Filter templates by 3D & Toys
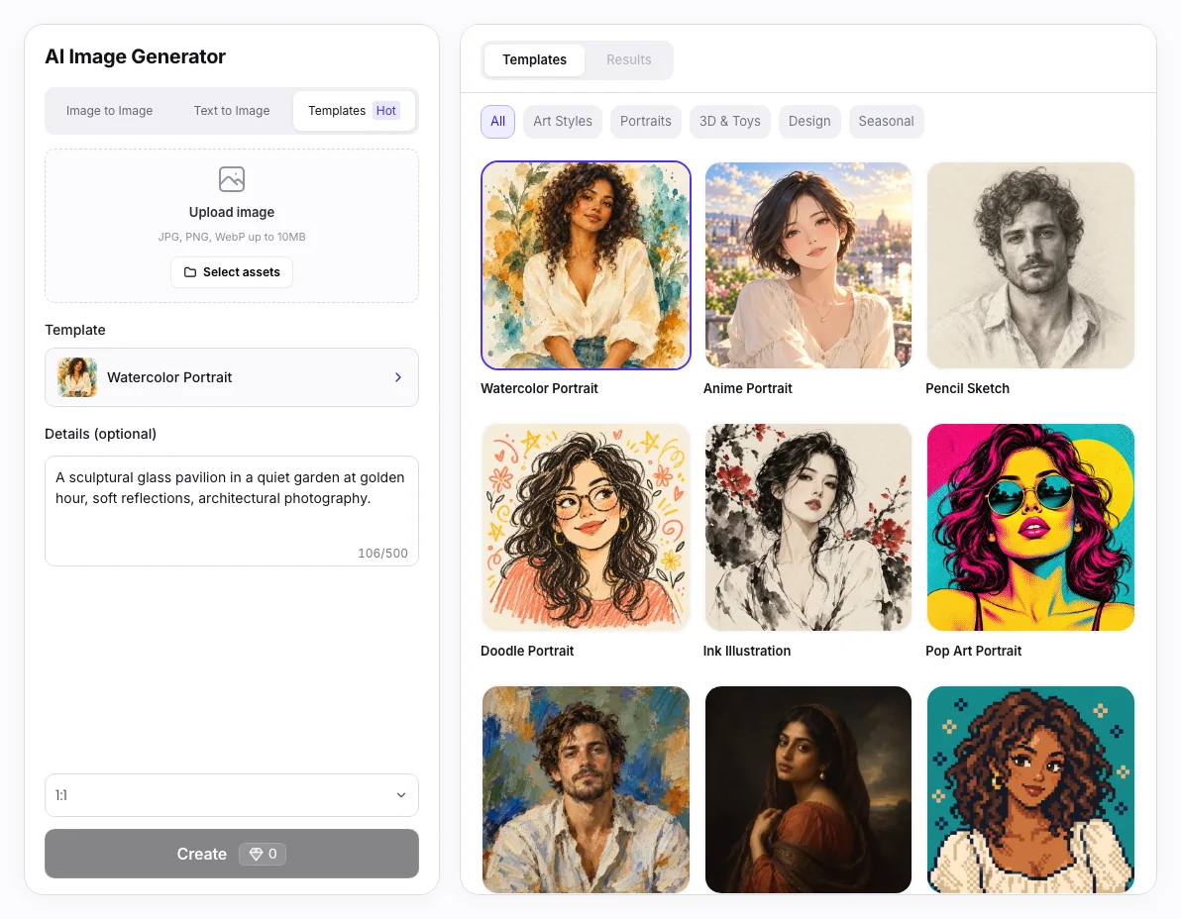The width and height of the screenshot is (1181, 919). (730, 121)
